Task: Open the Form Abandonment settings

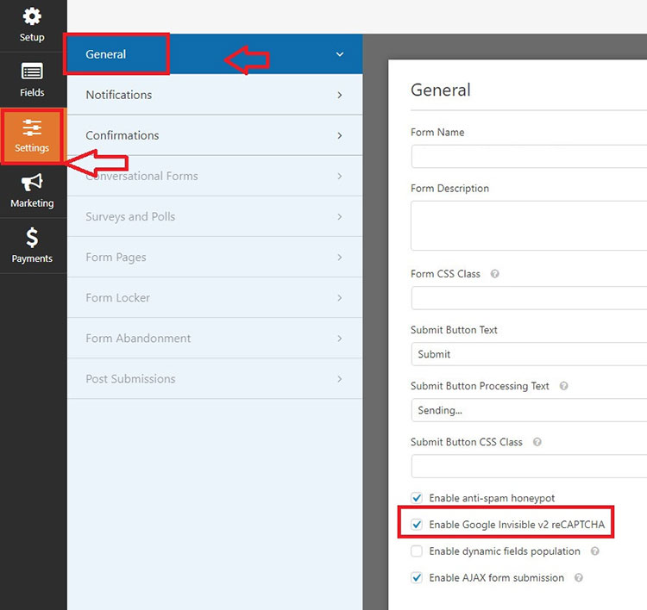Action: 215,338
